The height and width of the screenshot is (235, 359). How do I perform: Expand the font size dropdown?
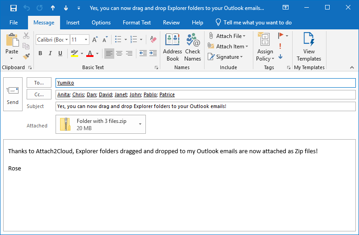pos(86,40)
